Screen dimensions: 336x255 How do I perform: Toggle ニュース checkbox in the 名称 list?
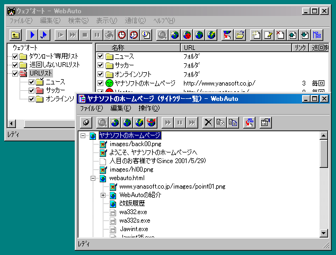point(100,56)
